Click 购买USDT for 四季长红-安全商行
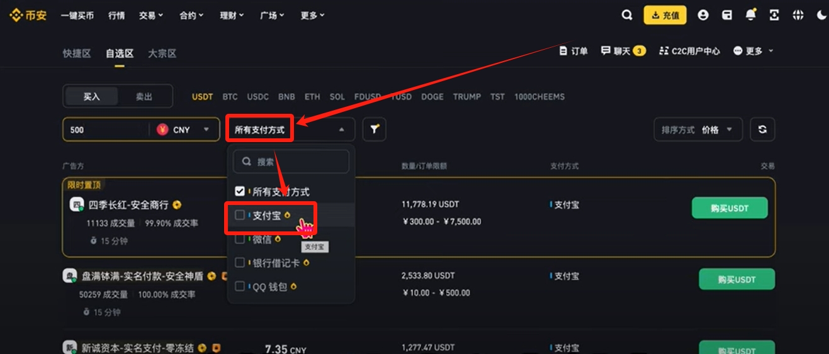Image resolution: width=829 pixels, height=354 pixels. pyautogui.click(x=730, y=208)
